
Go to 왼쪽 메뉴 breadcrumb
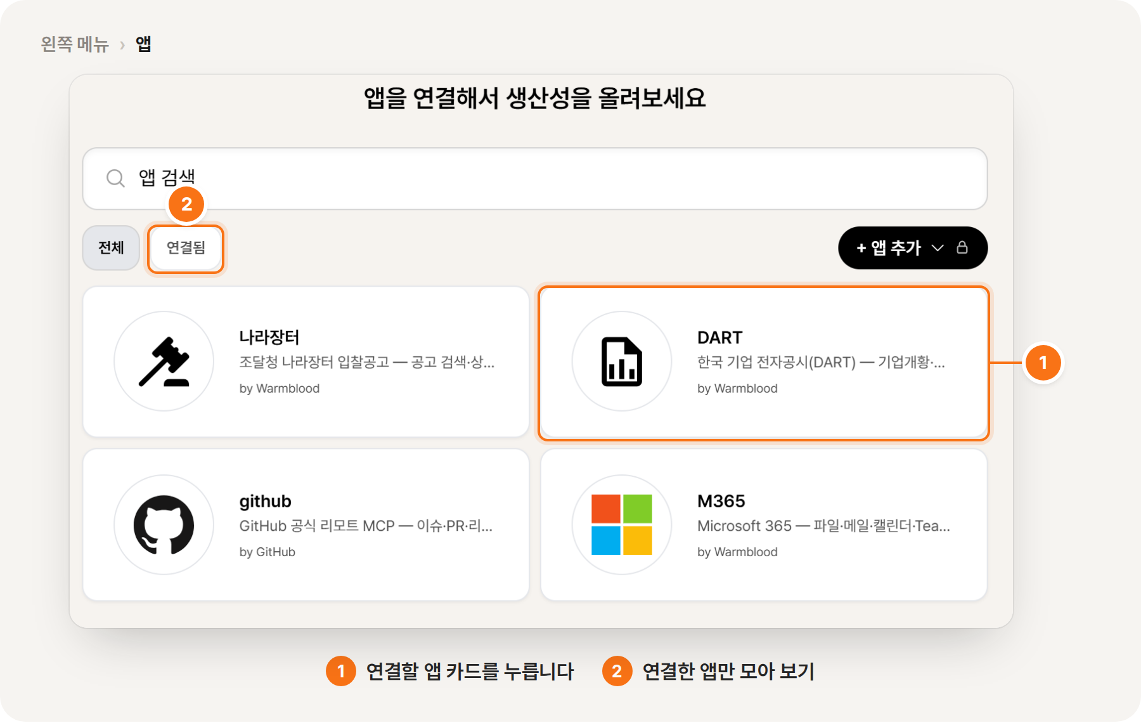(x=75, y=44)
